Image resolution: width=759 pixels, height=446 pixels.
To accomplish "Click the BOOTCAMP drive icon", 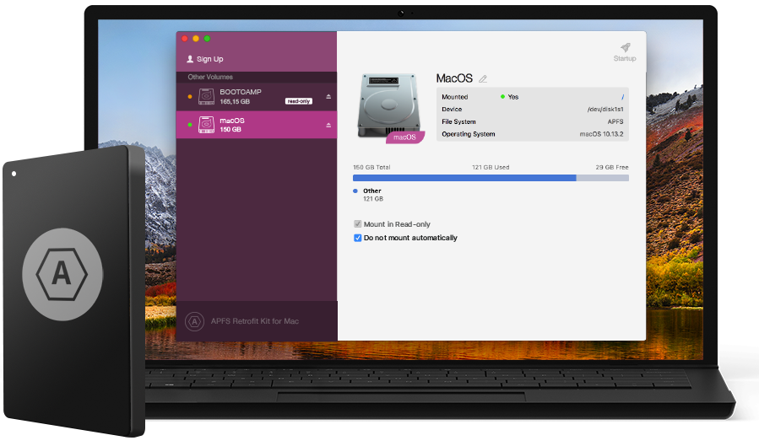I will [206, 97].
